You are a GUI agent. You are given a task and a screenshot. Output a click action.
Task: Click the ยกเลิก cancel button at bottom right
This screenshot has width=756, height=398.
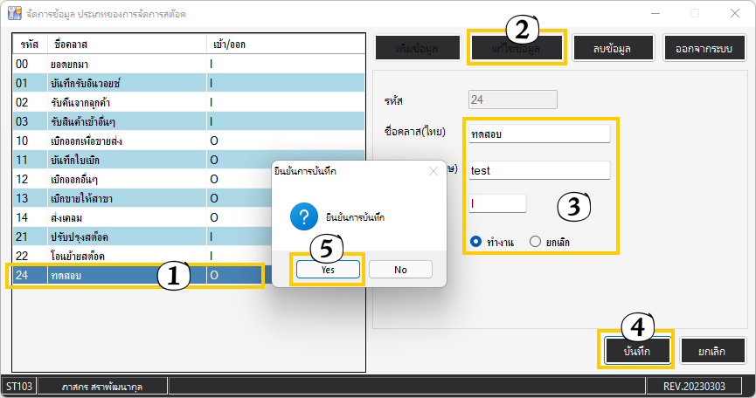point(711,350)
